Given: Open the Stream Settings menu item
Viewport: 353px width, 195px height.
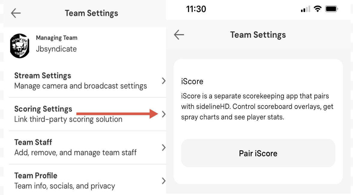Looking at the screenshot, I should coord(80,81).
